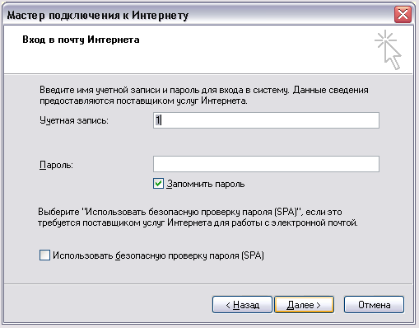Click the Пароль: field label
419x328 pixels.
click(56, 165)
